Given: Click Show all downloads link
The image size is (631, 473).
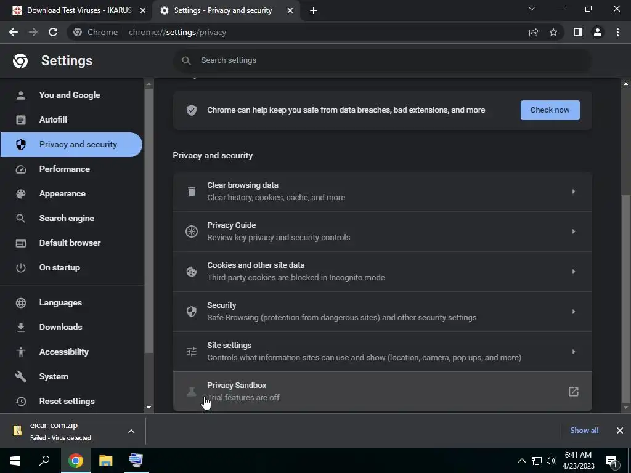Looking at the screenshot, I should point(584,431).
